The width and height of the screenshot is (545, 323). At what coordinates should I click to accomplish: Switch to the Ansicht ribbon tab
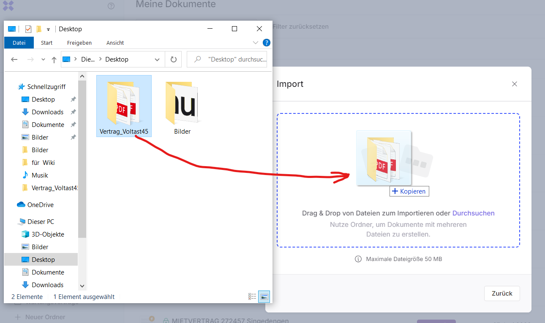coord(115,43)
